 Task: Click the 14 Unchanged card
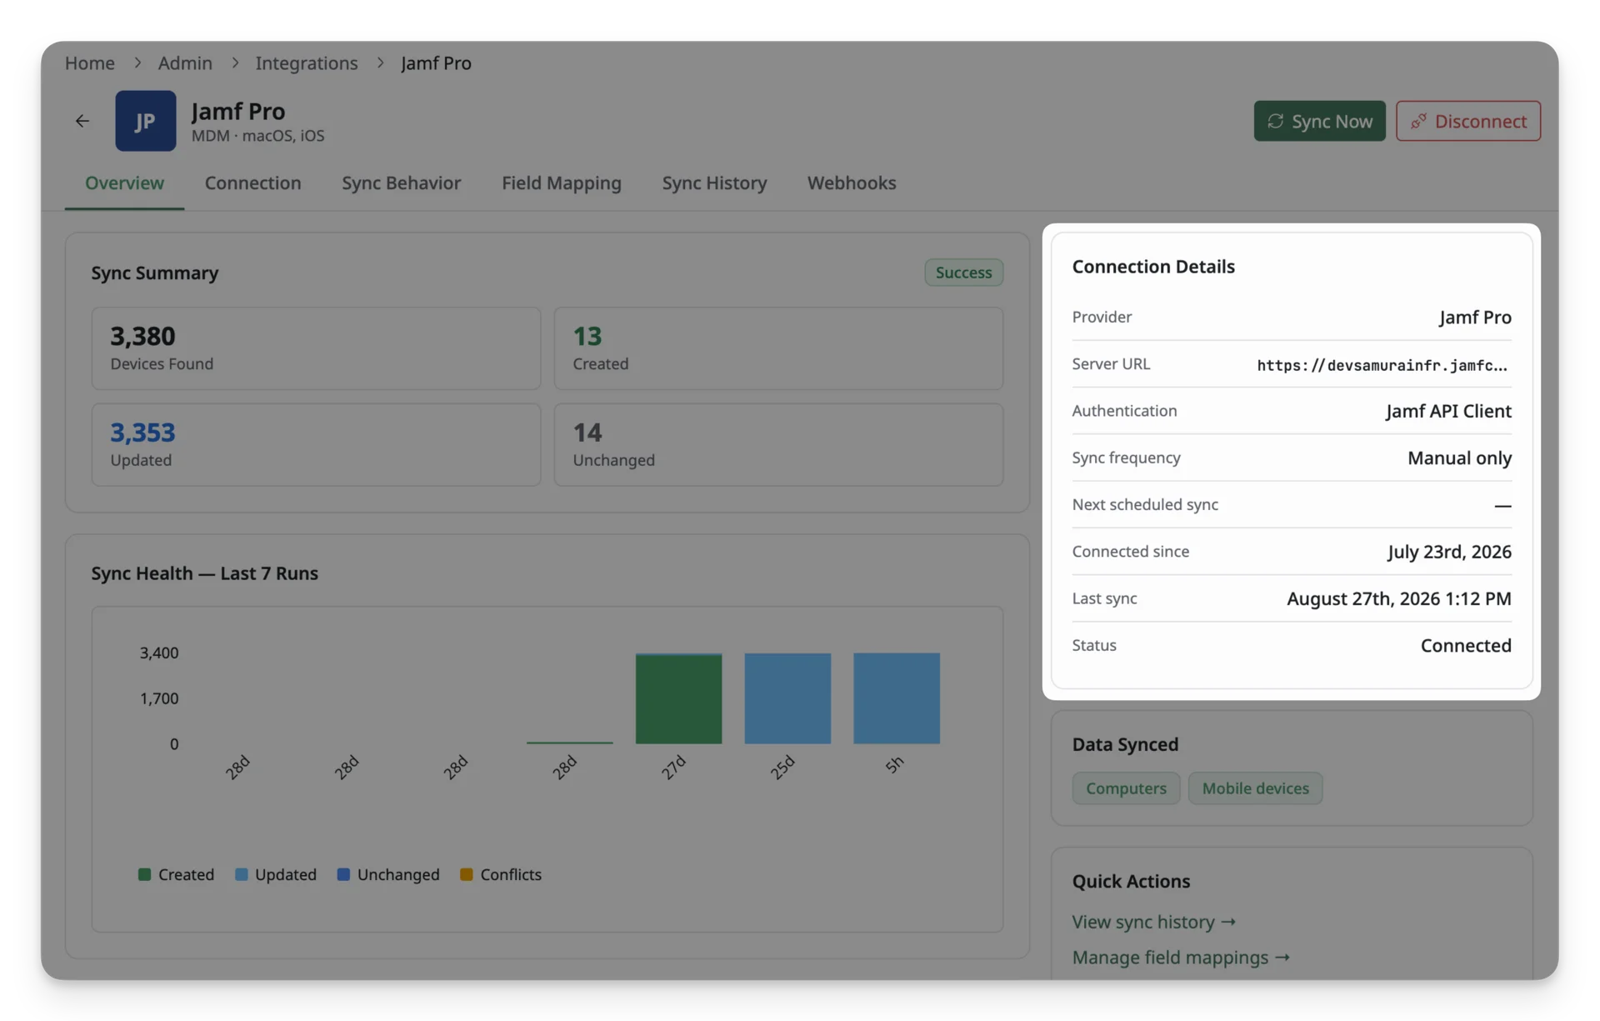[778, 444]
